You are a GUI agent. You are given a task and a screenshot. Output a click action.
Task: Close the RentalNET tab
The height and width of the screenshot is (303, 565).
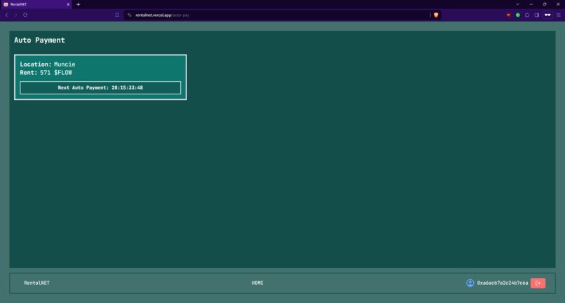click(x=68, y=4)
